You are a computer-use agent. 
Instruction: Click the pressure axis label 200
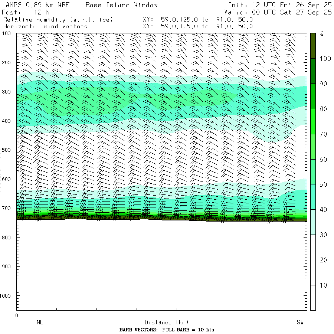pyautogui.click(x=6, y=63)
